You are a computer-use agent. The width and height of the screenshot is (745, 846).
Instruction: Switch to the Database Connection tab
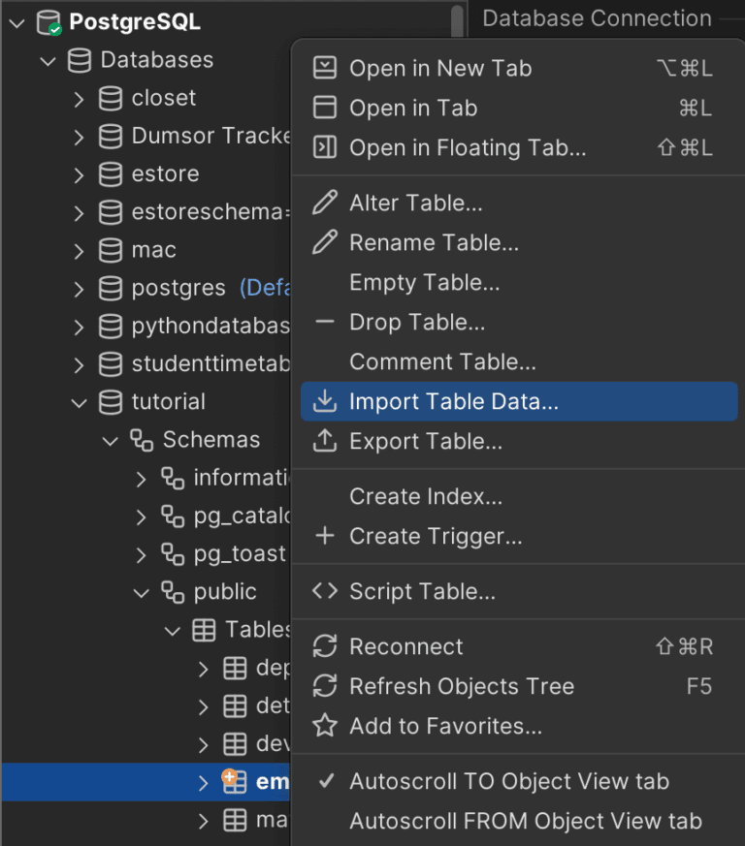[x=596, y=17]
